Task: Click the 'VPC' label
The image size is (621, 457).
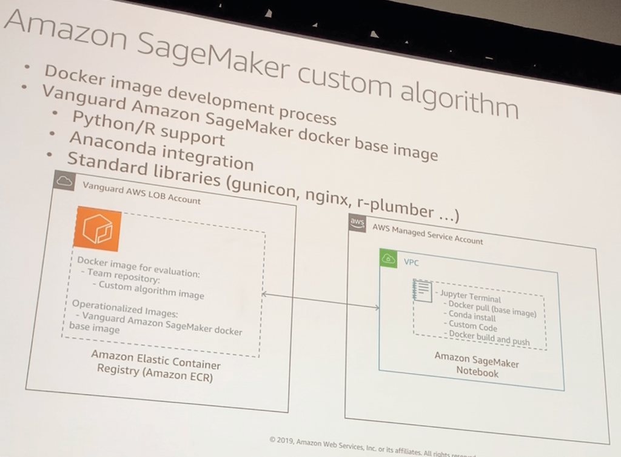Action: click(411, 262)
